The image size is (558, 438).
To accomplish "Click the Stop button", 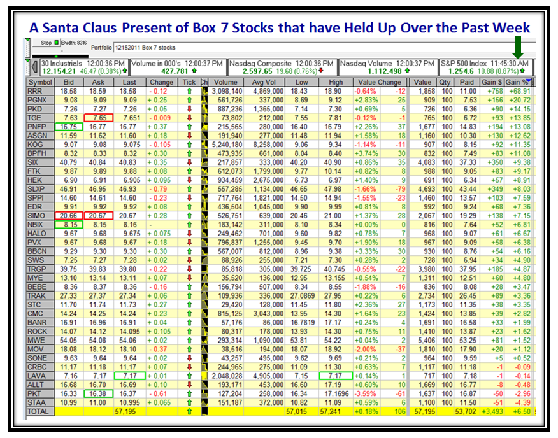I will [46, 43].
